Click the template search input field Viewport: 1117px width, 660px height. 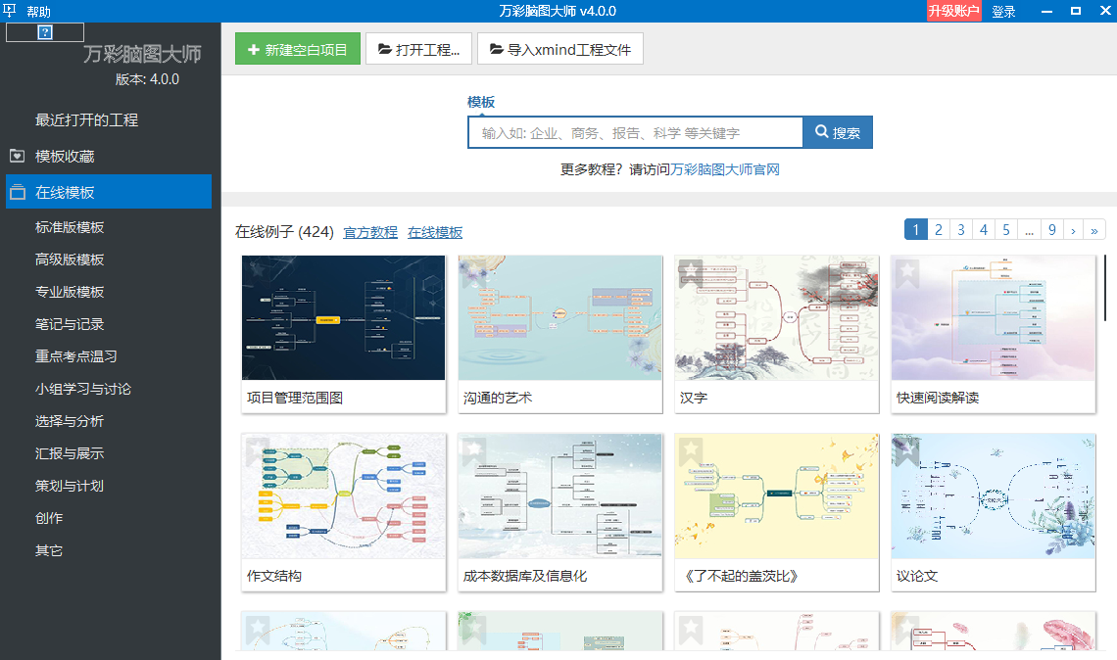tap(635, 133)
